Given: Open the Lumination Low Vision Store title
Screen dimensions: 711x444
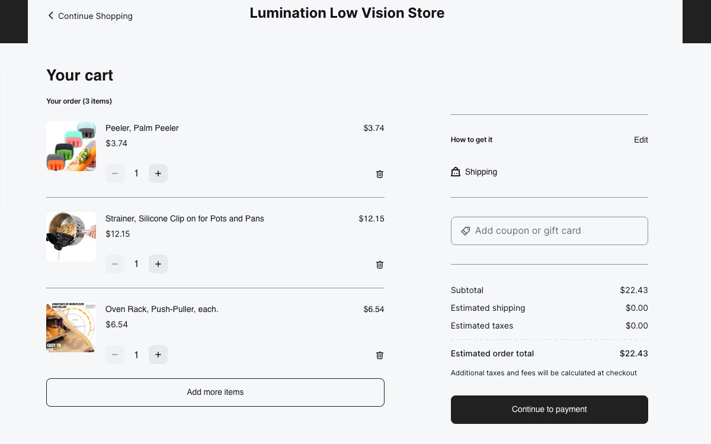Looking at the screenshot, I should tap(347, 13).
